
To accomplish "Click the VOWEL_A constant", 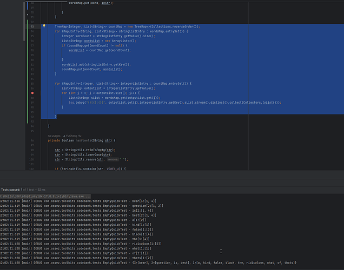I will pos(113,169).
